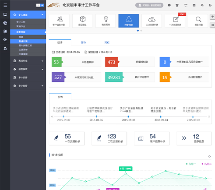This screenshot has height=190, width=215.
Task: Open the pencil-edit card with red badge
Action: (175, 21)
